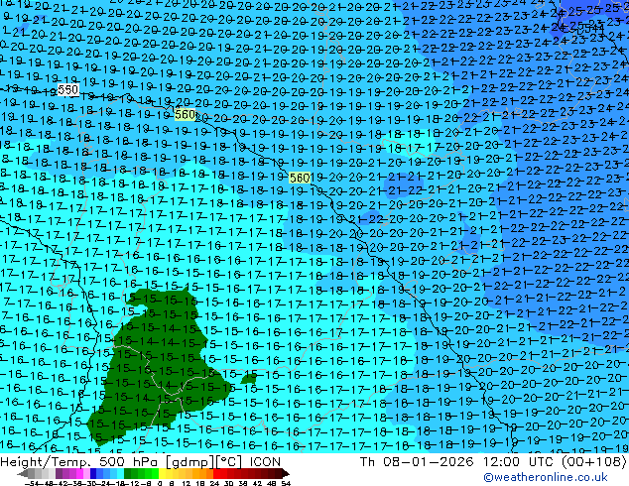Viewport: 629px width, 486px height.
Task: Click the cyan swatch in the legend
Action: coord(121,473)
